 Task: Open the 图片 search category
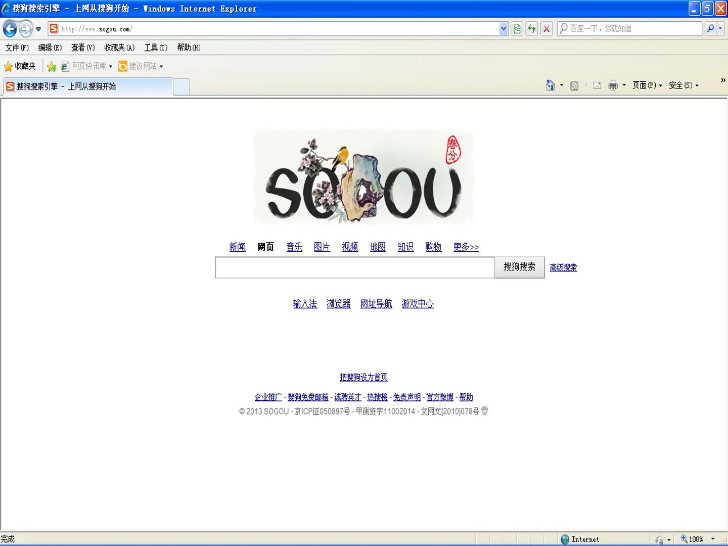322,247
